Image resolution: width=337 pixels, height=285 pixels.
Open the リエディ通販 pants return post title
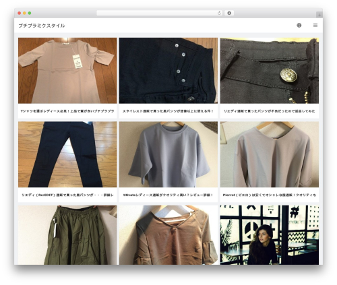coord(270,111)
